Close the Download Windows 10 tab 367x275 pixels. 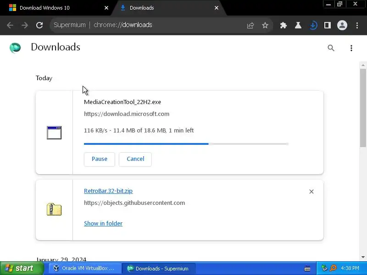tap(106, 8)
